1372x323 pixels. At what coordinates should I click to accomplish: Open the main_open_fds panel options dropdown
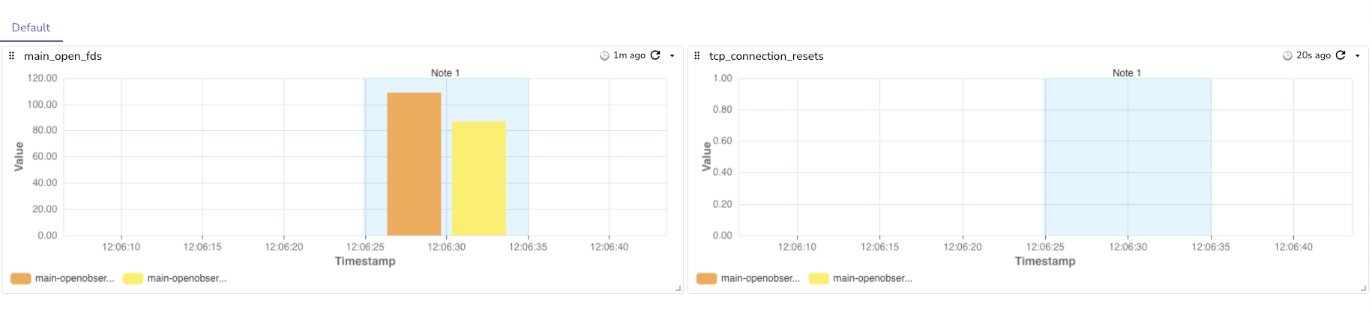click(672, 56)
